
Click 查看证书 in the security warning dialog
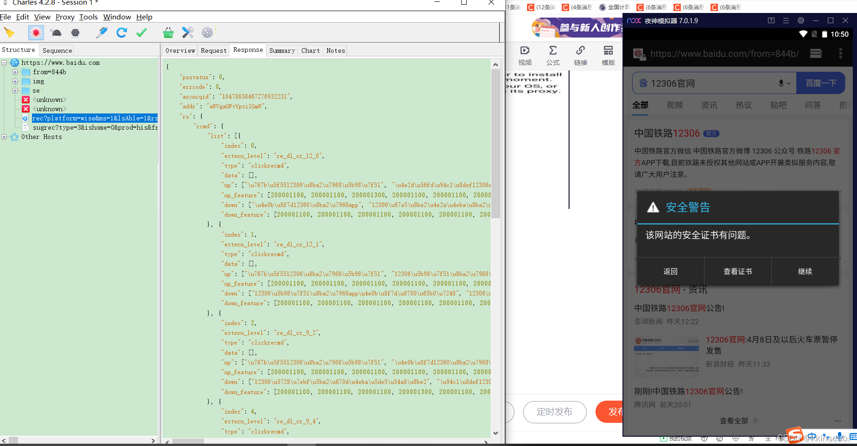738,271
